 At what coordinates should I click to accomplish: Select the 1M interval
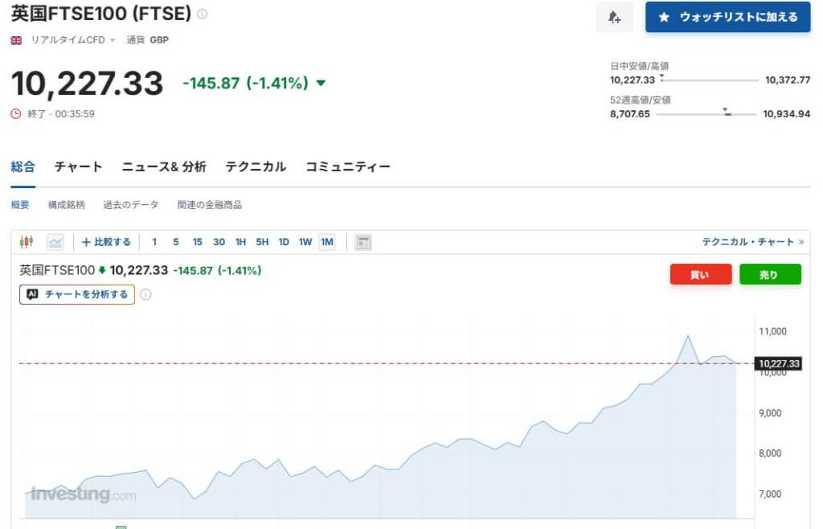coord(327,242)
